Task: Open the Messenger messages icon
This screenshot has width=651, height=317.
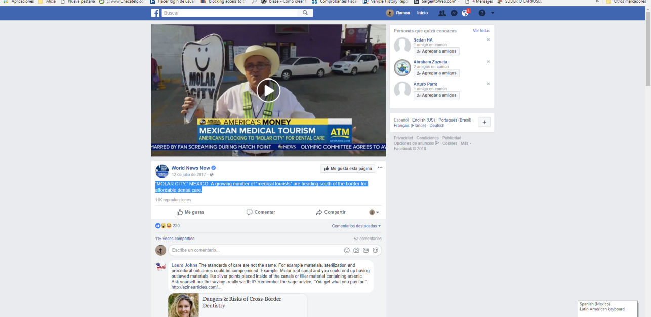Action: tap(454, 13)
